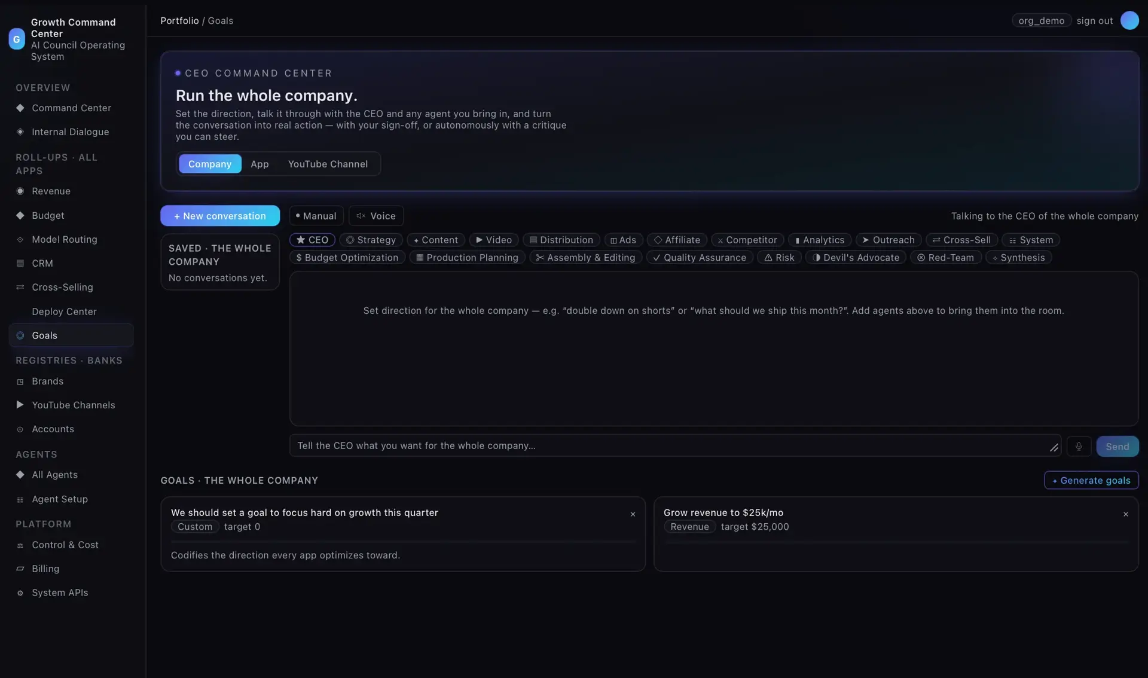Open All Agents page
Screen dimensions: 1148x678
(x=71, y=475)
